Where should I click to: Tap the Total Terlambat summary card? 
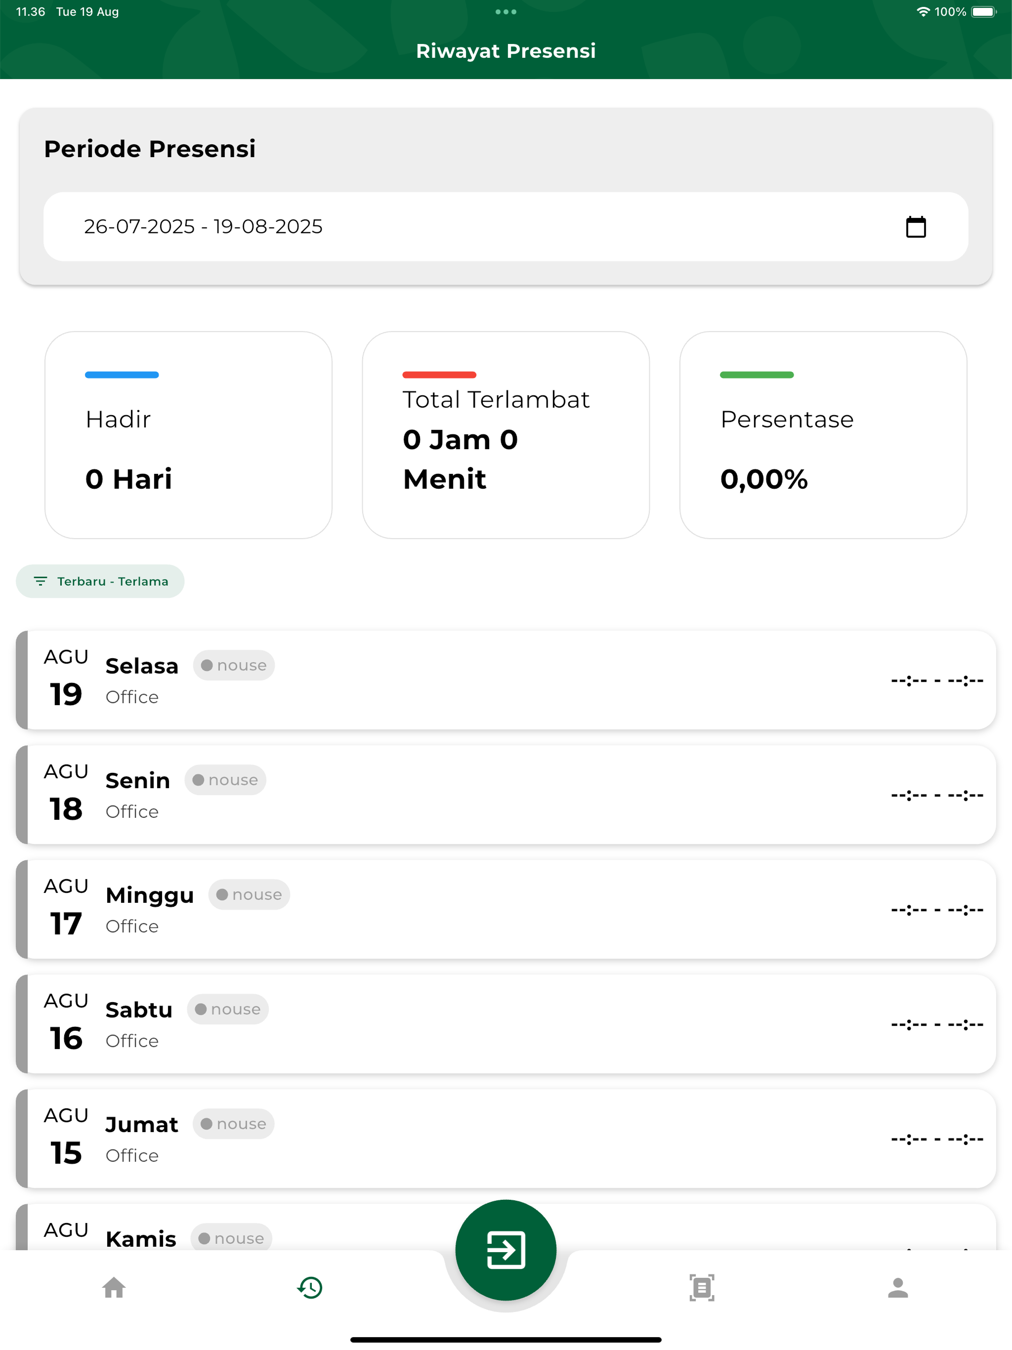coord(506,435)
